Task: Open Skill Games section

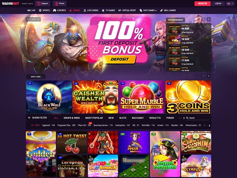Action: pyautogui.click(x=168, y=10)
